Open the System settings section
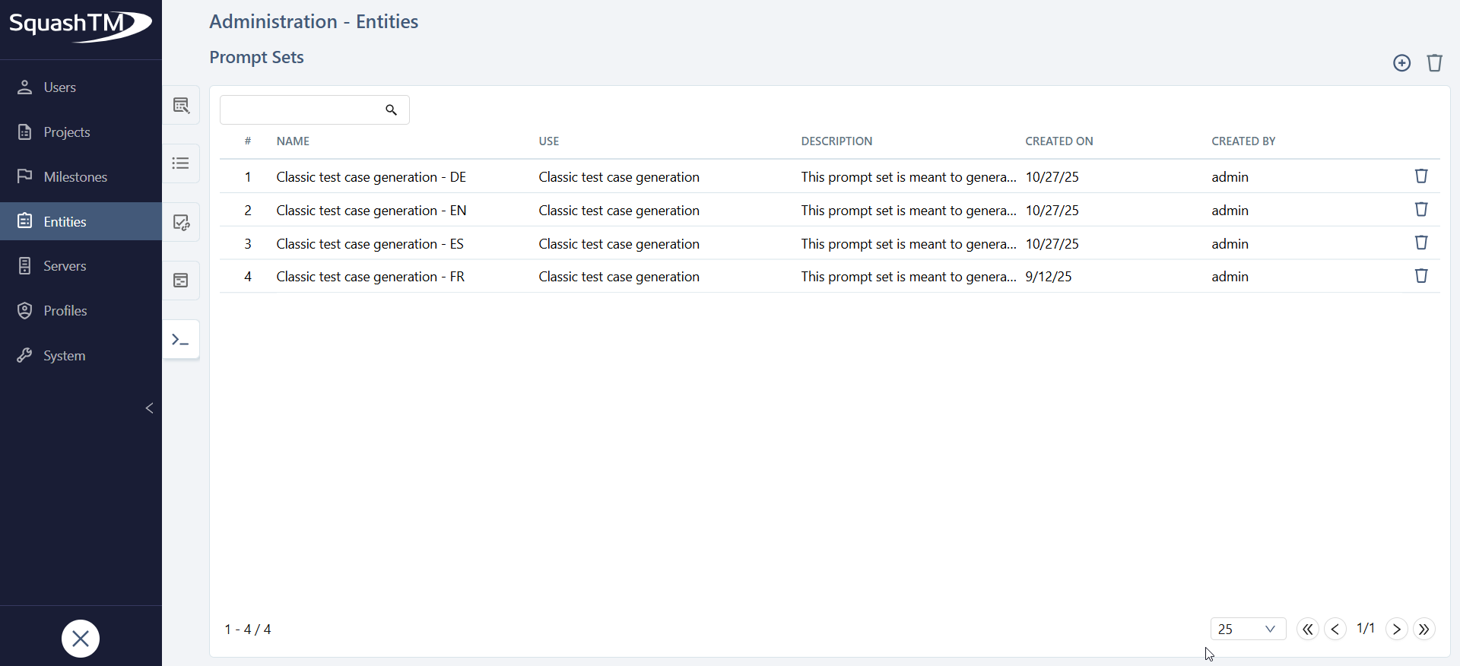The image size is (1460, 666). [81, 355]
